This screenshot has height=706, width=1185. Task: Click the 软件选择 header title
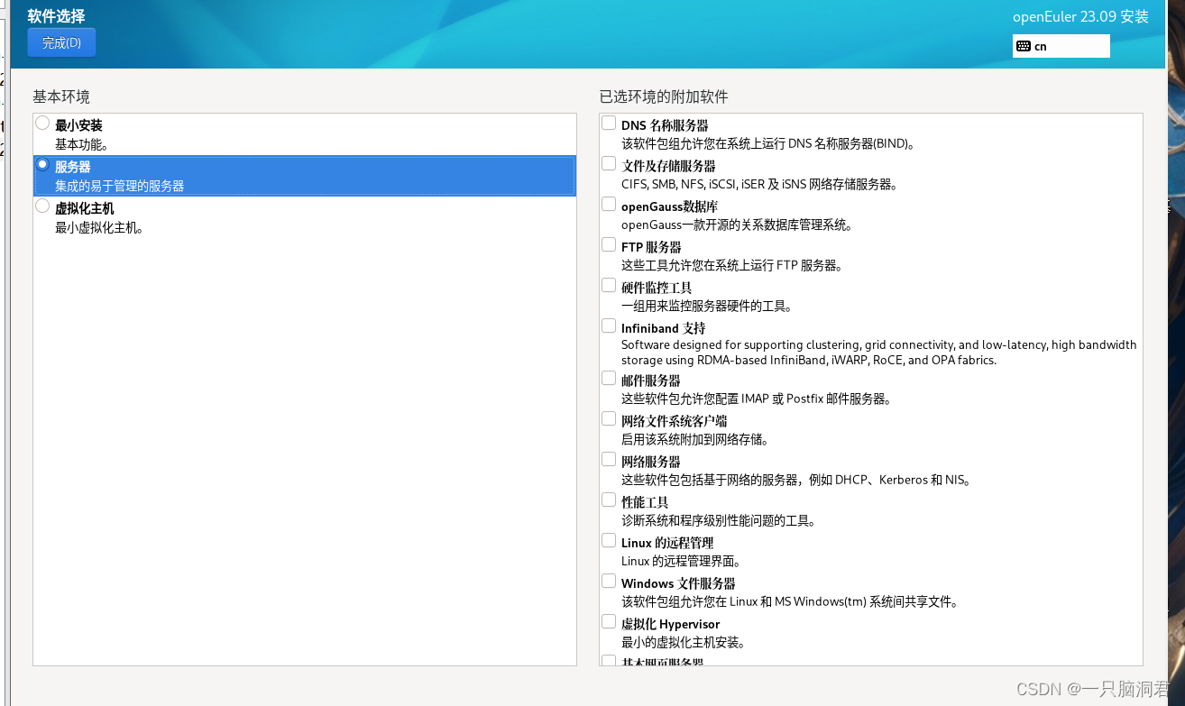[54, 15]
